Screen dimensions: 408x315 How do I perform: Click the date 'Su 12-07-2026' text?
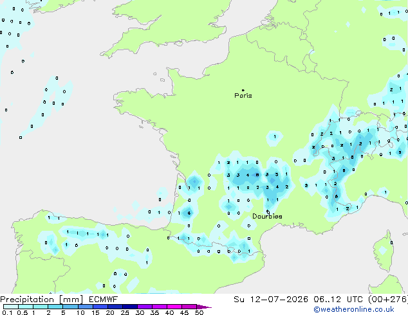coord(271,300)
